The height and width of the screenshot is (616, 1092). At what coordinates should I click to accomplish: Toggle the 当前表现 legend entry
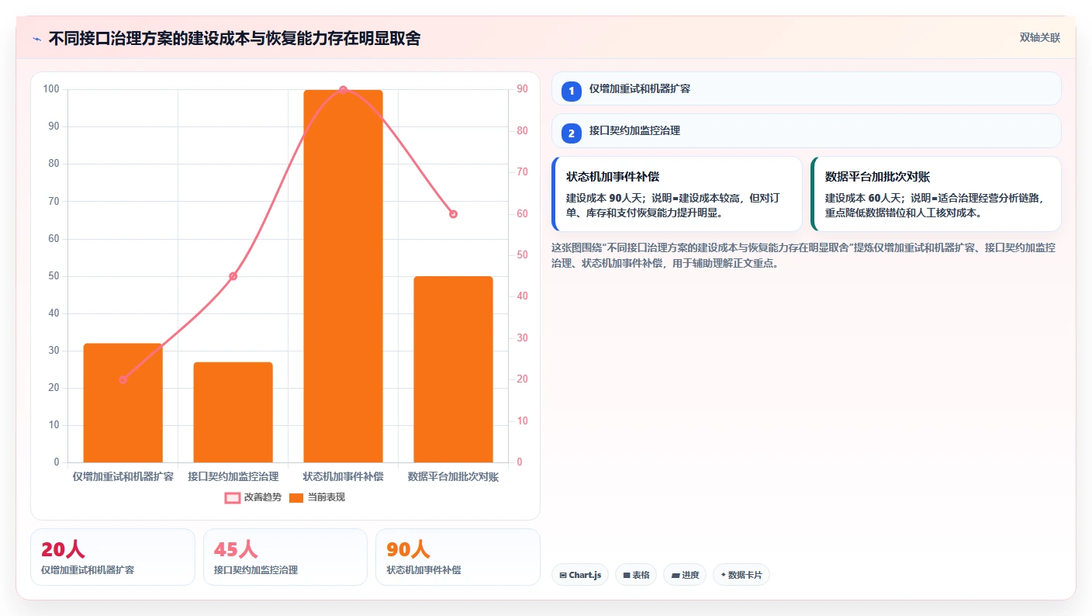(x=317, y=497)
